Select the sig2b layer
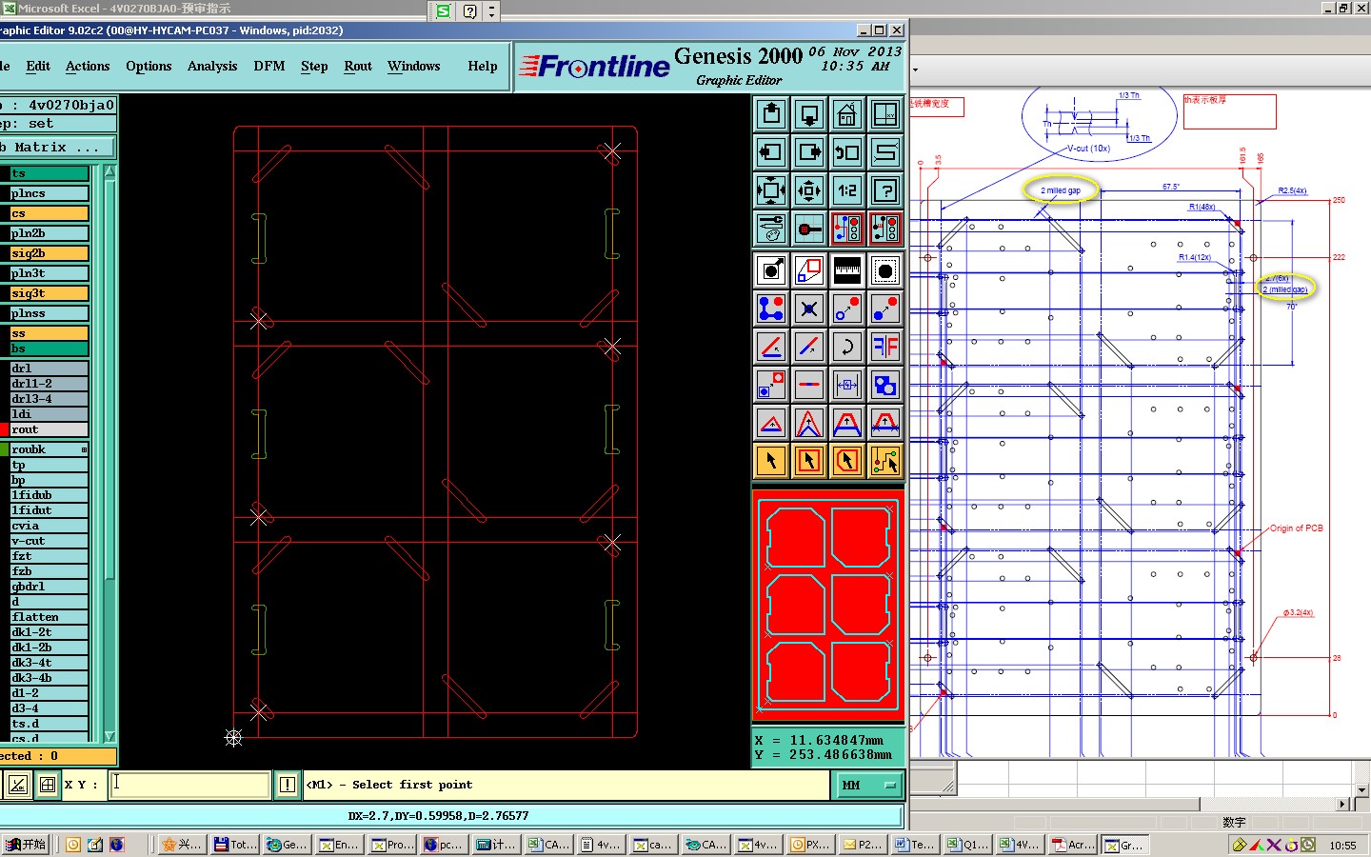This screenshot has height=857, width=1371. [50, 253]
